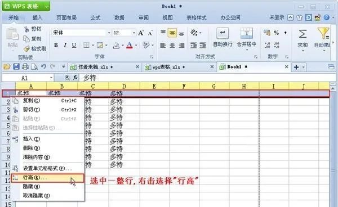Choose 删除 from the context menu
Screen dimensions: 338x207
pos(48,148)
